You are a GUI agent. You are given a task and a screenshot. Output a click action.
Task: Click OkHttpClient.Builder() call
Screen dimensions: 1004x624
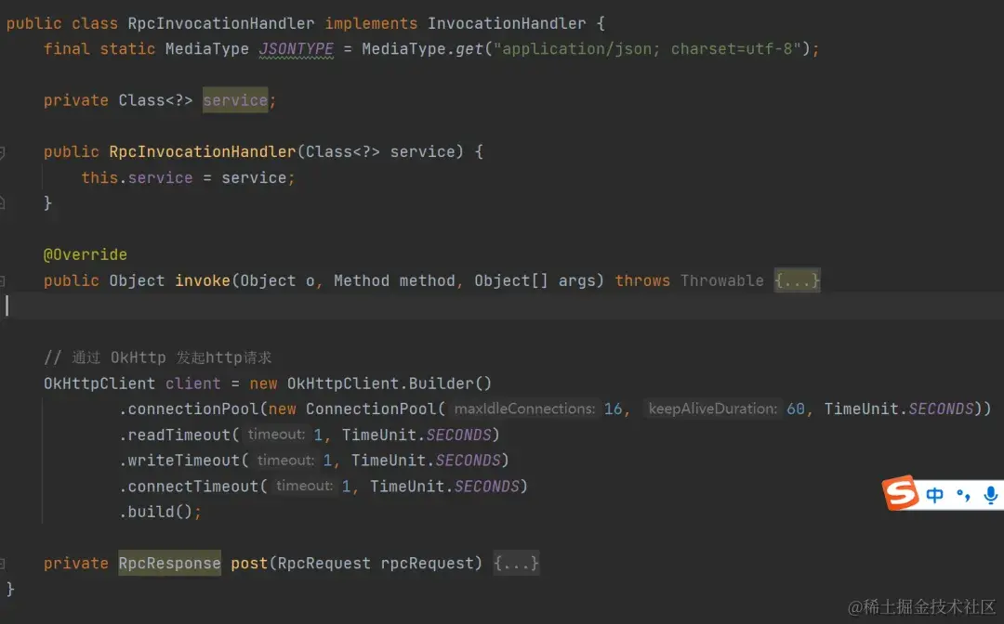click(x=390, y=383)
